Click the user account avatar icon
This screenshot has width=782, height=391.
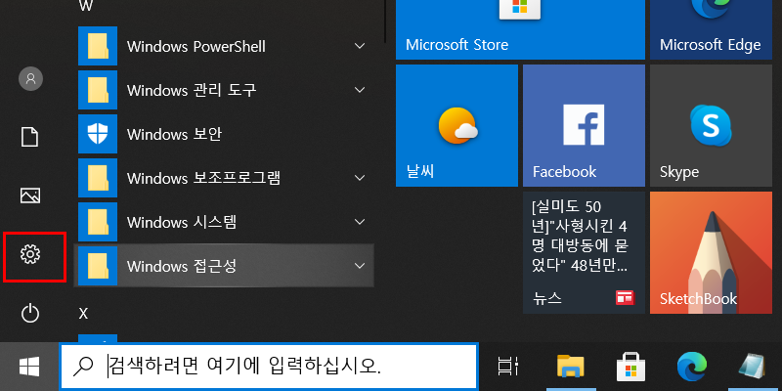pyautogui.click(x=30, y=78)
